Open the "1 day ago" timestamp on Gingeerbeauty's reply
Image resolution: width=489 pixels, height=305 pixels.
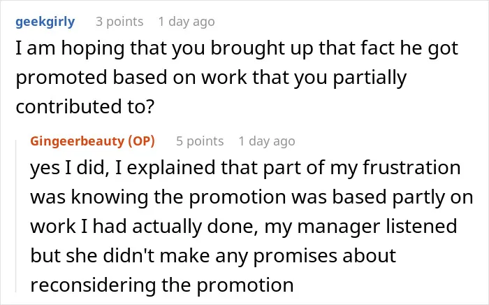click(x=267, y=141)
